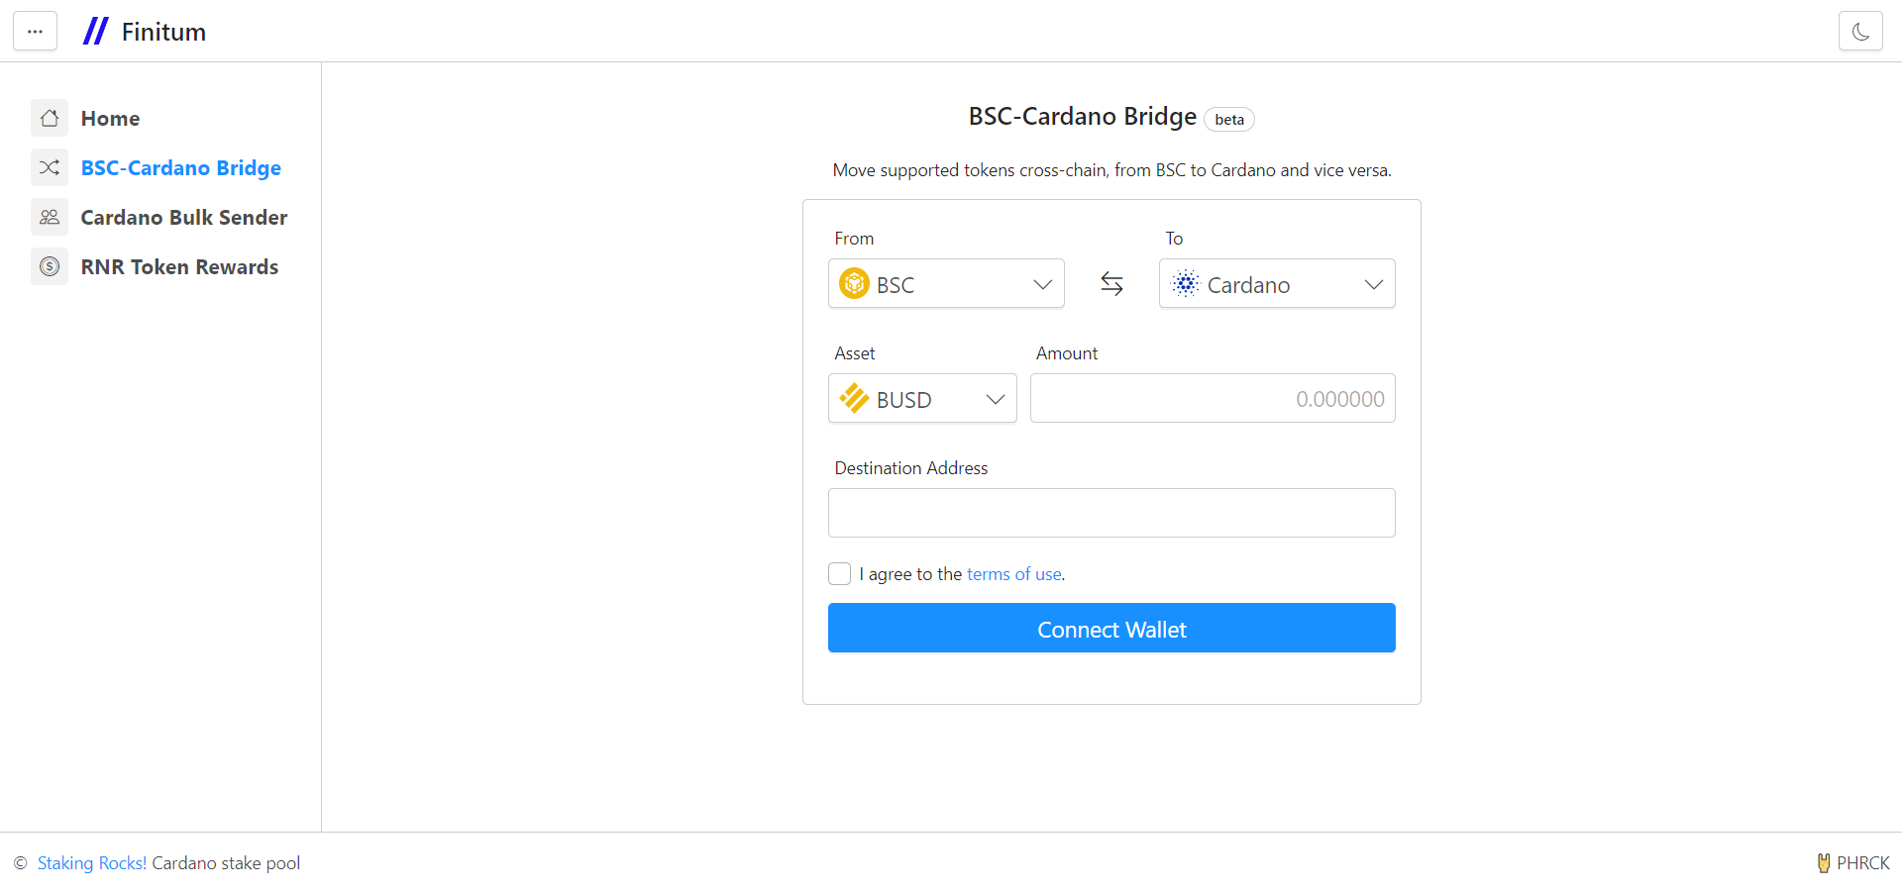Viewport: 1902px width, 893px height.
Task: Check the terms of use agreement box
Action: tap(839, 574)
